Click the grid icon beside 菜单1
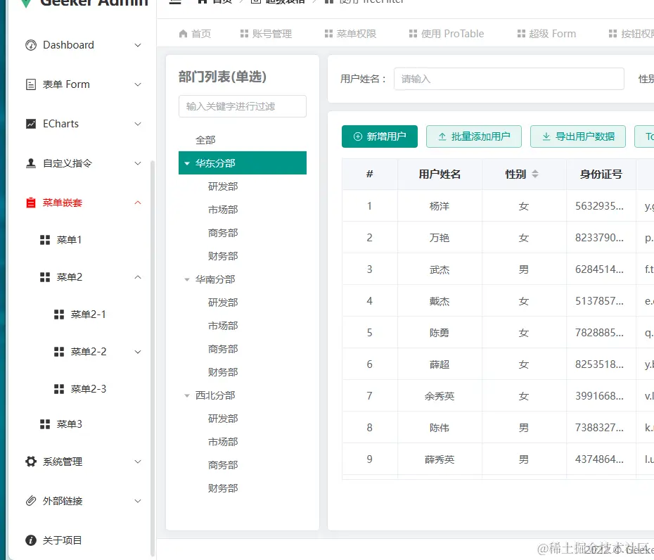 tap(45, 240)
